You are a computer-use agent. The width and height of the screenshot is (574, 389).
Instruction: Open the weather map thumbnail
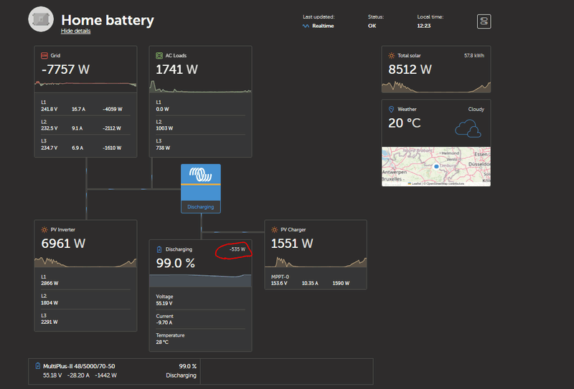[x=436, y=166]
